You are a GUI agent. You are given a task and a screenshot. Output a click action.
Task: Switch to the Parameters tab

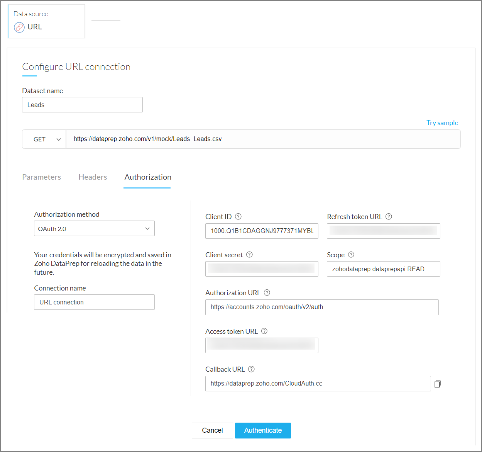tap(42, 177)
